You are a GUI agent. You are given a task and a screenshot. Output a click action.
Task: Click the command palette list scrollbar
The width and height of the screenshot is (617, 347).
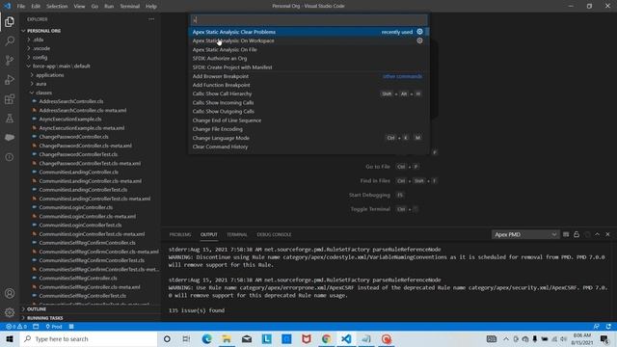click(x=427, y=32)
